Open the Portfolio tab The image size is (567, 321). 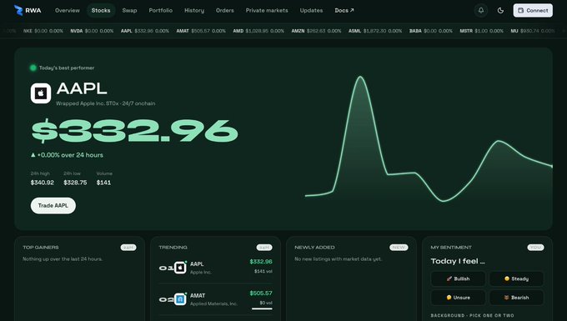[161, 11]
